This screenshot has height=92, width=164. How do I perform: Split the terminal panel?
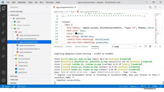pyautogui.click(x=145, y=47)
